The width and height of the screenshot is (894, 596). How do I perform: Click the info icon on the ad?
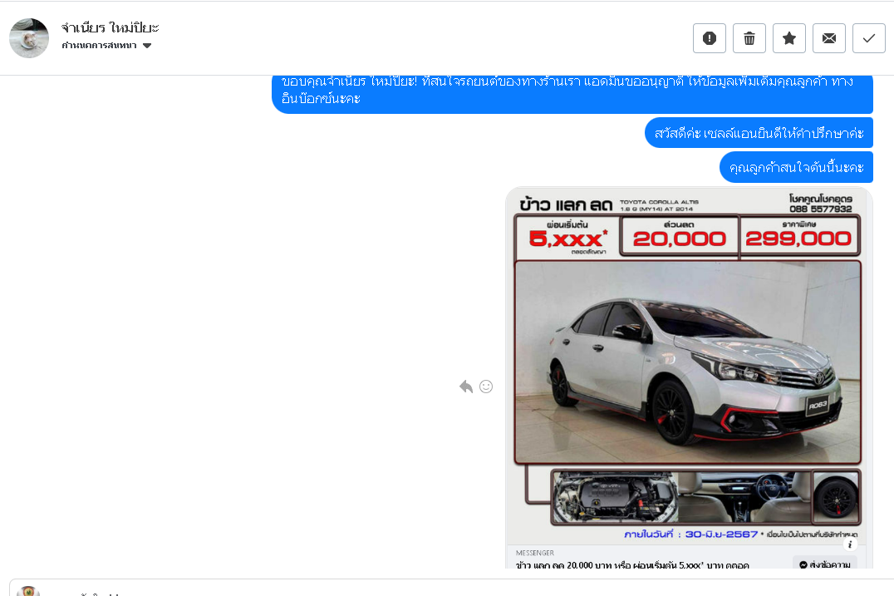tap(849, 544)
